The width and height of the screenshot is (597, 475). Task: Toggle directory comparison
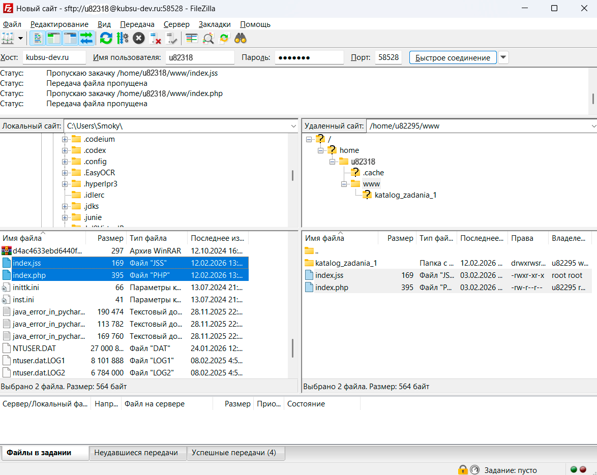208,39
